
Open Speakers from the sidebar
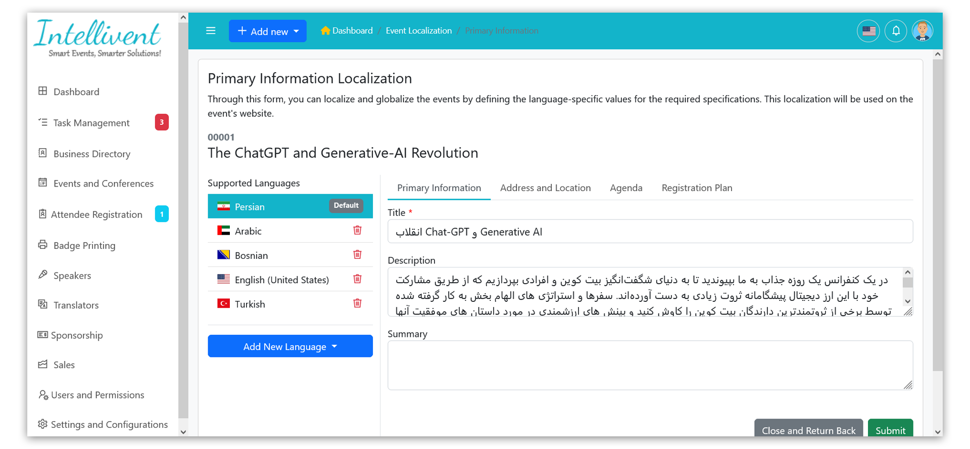coord(72,276)
